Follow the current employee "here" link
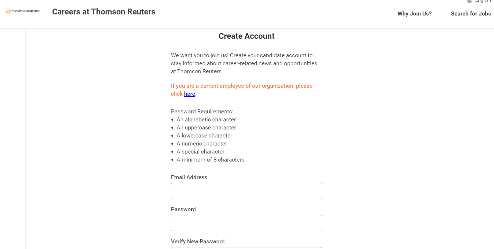The width and height of the screenshot is (494, 249). [189, 94]
